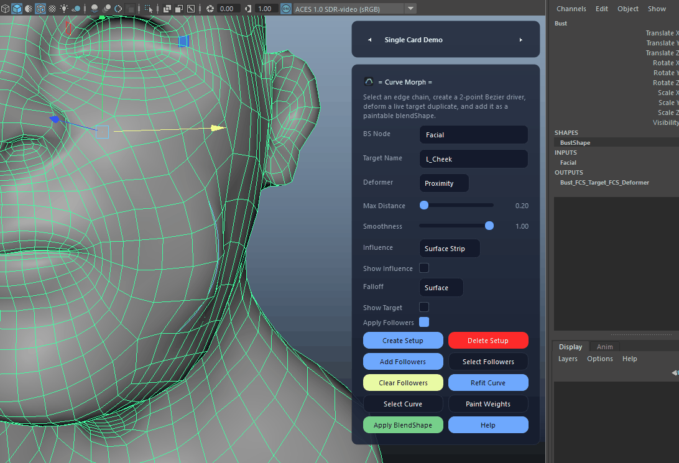Open the Channels menu
This screenshot has width=679, height=463.
coord(571,9)
